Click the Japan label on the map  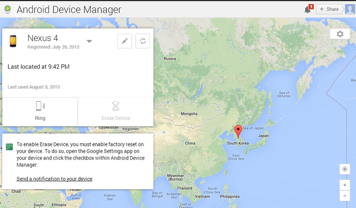tap(264, 136)
